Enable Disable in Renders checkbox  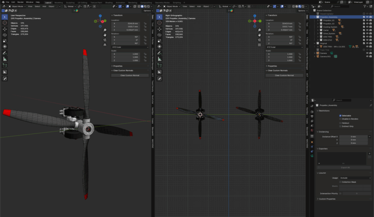pos(340,119)
